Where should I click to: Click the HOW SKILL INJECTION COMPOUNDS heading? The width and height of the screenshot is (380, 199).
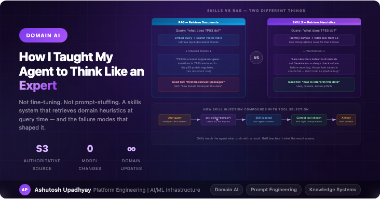click(256, 109)
